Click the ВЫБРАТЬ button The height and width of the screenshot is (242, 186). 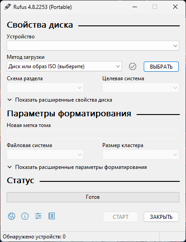pyautogui.click(x=161, y=67)
